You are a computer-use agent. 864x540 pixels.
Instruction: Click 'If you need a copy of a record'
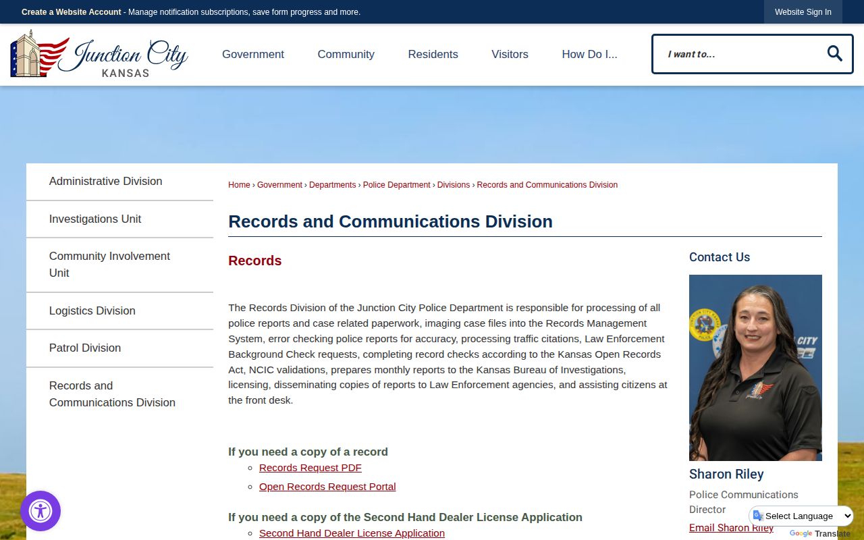pos(308,452)
